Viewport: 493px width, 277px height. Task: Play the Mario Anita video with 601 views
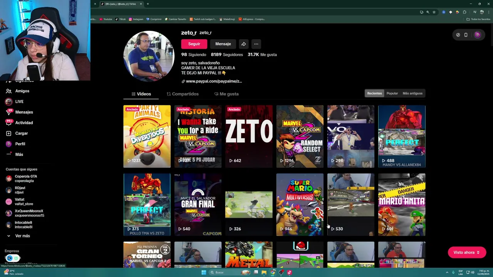pos(402,205)
